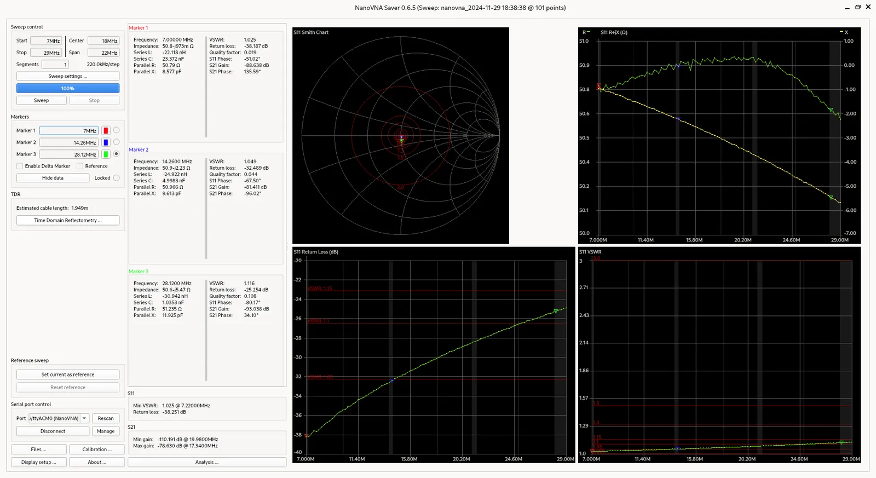Image resolution: width=876 pixels, height=478 pixels.
Task: Click Hide data button
Action: [53, 178]
